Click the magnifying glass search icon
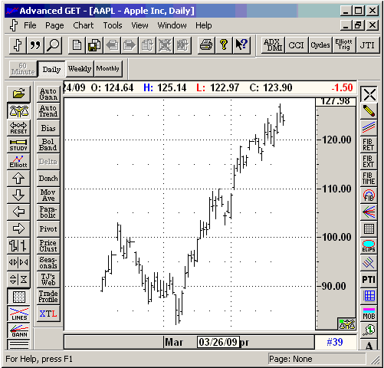Viewport: 384px width, 368px height. pos(53,45)
